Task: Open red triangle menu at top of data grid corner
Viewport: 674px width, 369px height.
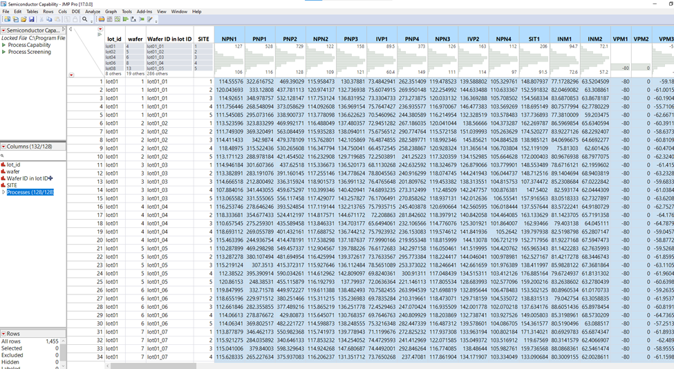Action: coord(100,29)
